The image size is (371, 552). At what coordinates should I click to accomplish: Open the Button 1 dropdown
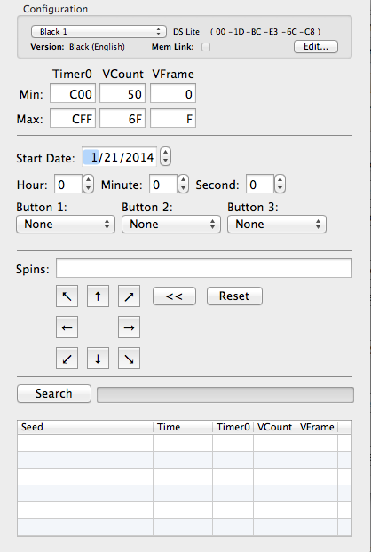pyautogui.click(x=66, y=225)
